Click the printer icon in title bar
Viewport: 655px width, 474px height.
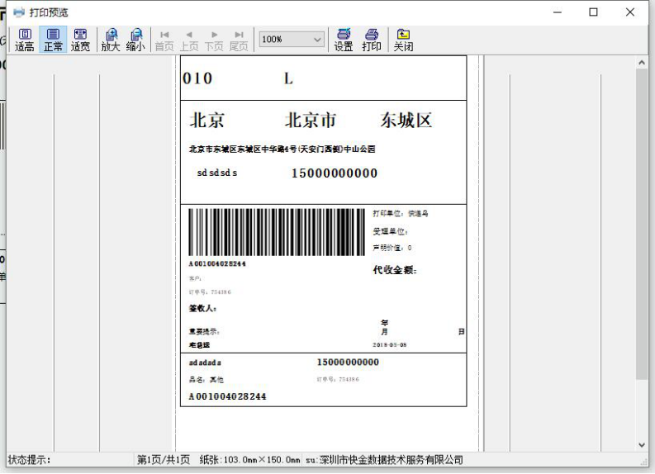tap(19, 12)
